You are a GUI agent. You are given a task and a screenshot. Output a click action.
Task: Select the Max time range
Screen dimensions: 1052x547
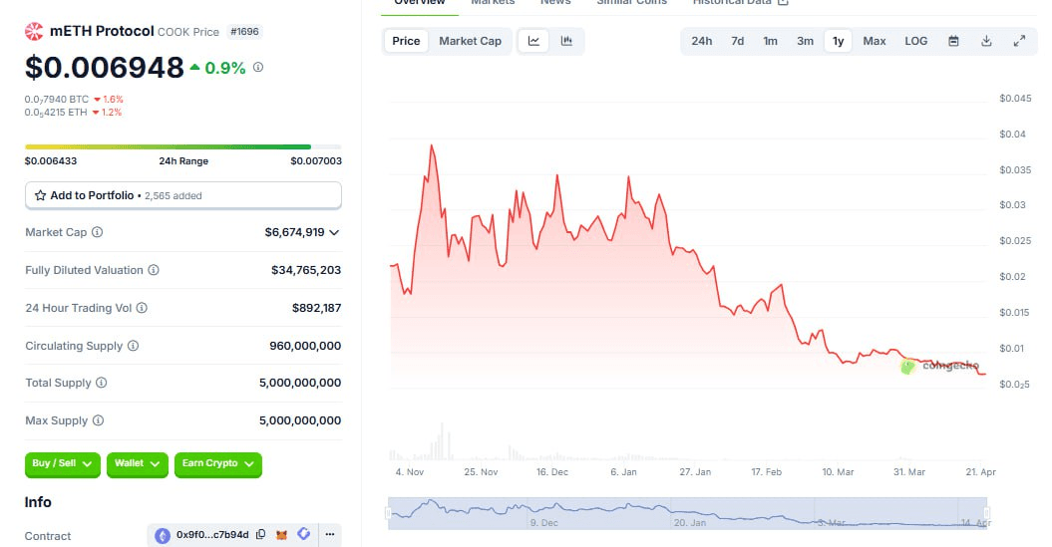[874, 41]
